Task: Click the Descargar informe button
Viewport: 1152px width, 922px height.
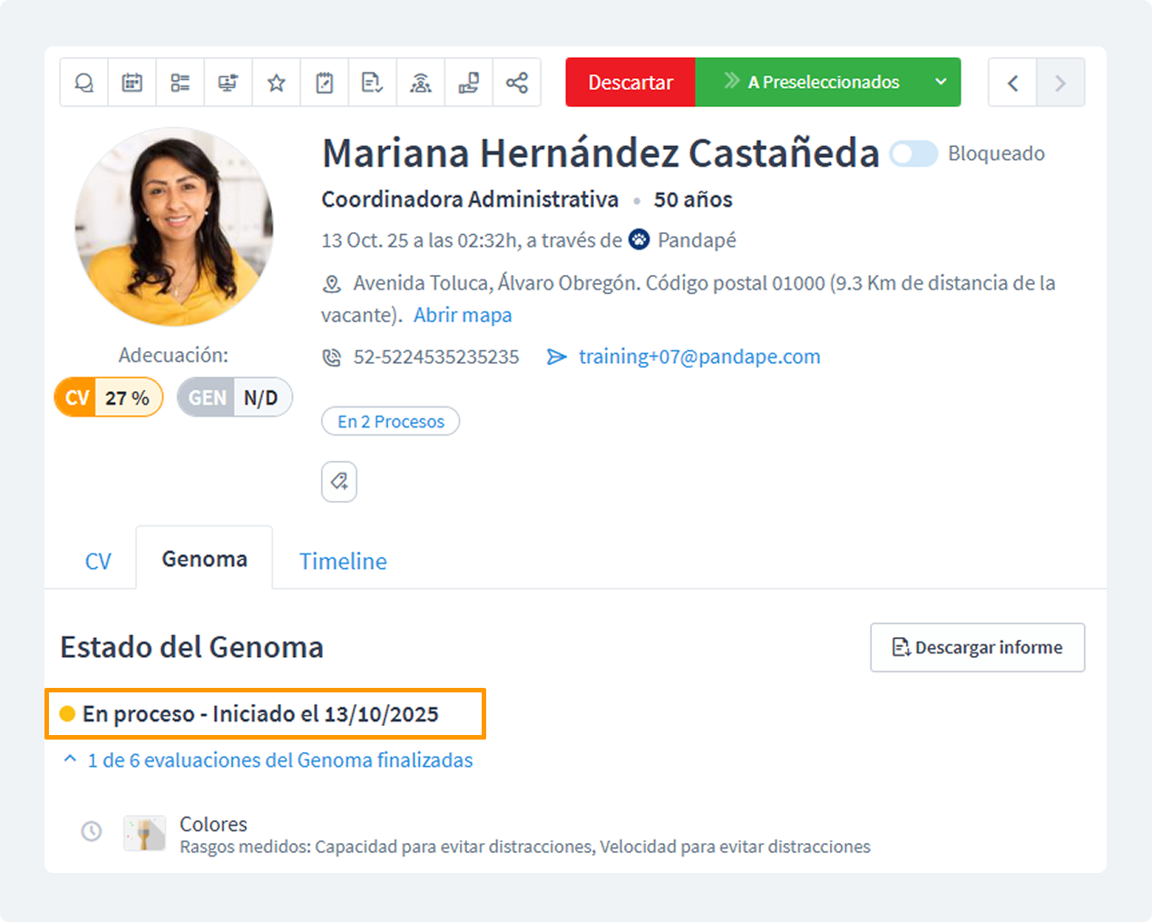Action: [x=977, y=647]
